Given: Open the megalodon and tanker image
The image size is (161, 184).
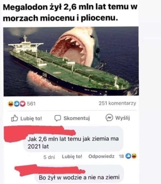Looking at the screenshot, I should click(x=71, y=61).
